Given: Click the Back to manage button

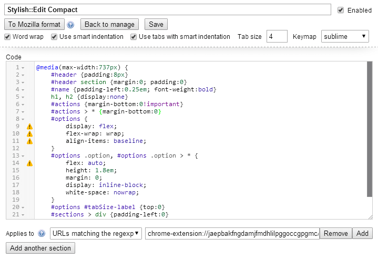Looking at the screenshot, I should [109, 24].
